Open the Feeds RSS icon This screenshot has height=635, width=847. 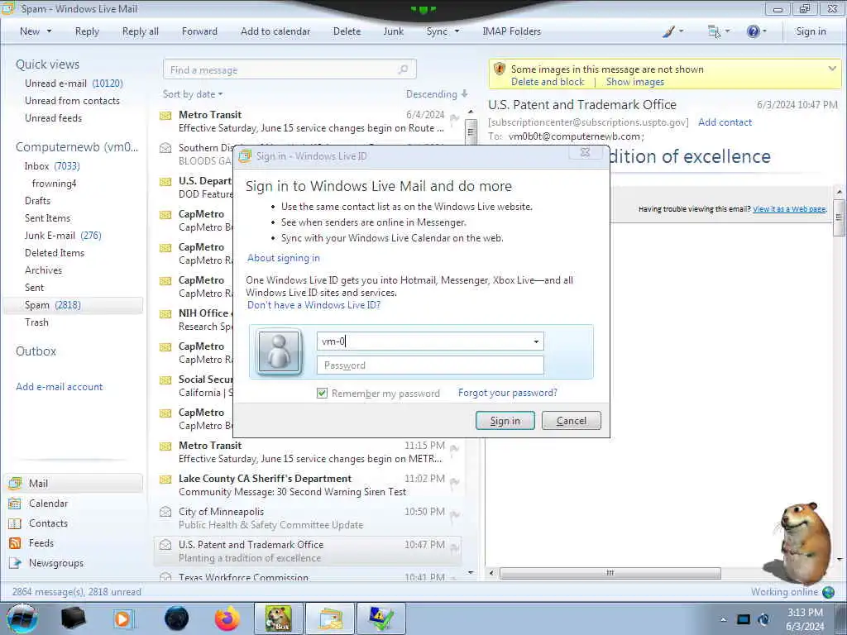click(x=15, y=543)
